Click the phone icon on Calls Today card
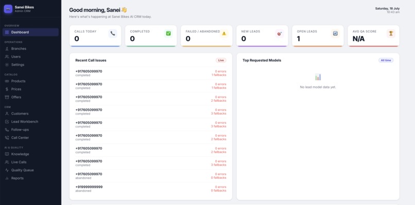415x205 pixels. point(113,33)
